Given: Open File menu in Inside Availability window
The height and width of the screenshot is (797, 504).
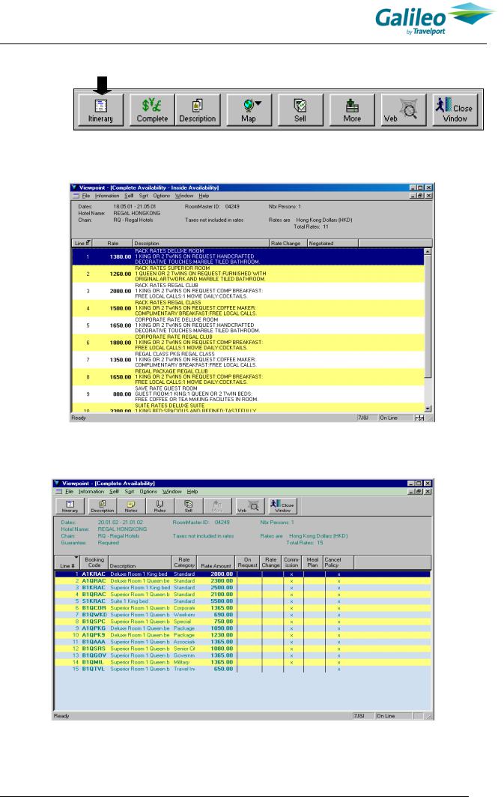Looking at the screenshot, I should [86, 196].
